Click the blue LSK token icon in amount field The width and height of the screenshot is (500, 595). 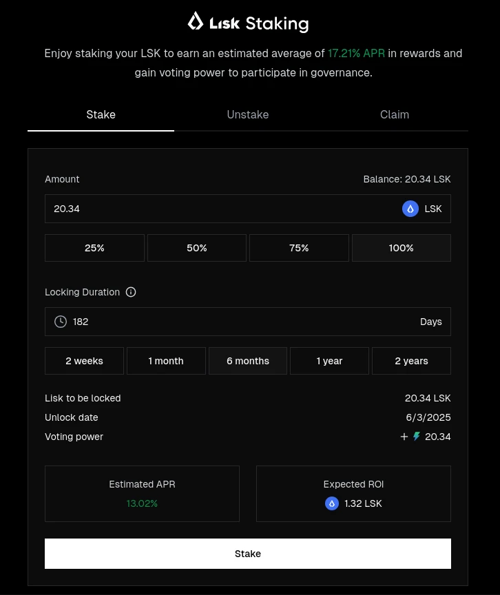pos(410,209)
